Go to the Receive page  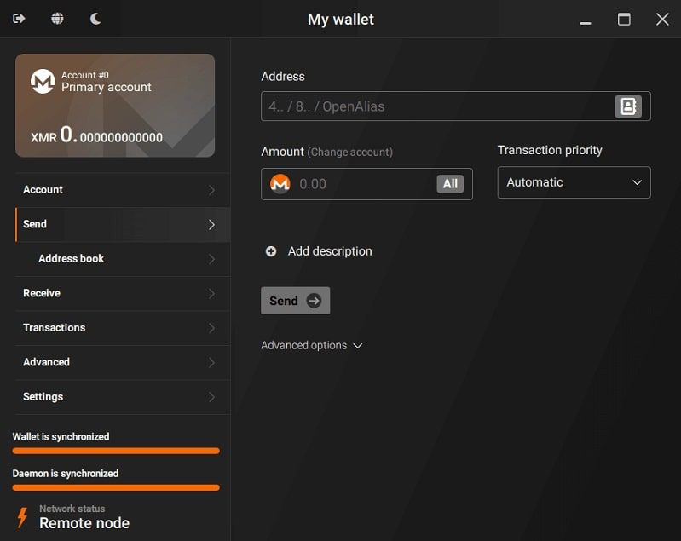[119, 293]
